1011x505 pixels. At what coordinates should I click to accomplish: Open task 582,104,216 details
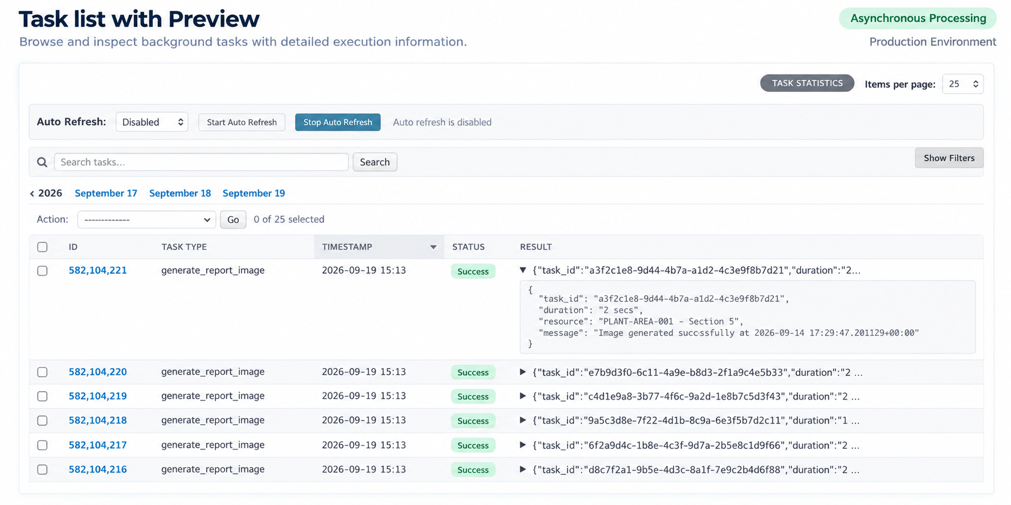97,469
